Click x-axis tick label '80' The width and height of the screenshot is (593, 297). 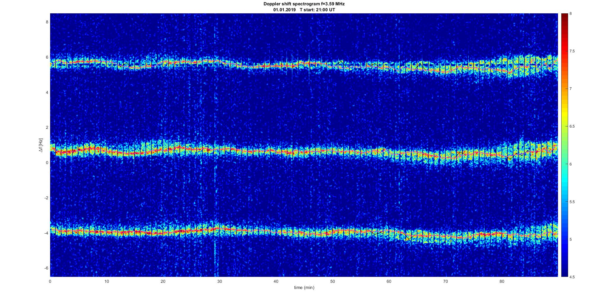pos(502,281)
